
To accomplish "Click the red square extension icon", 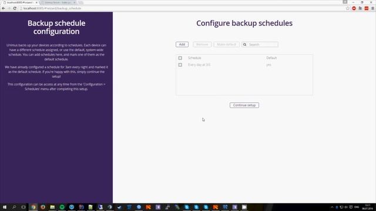I will tap(367, 8).
